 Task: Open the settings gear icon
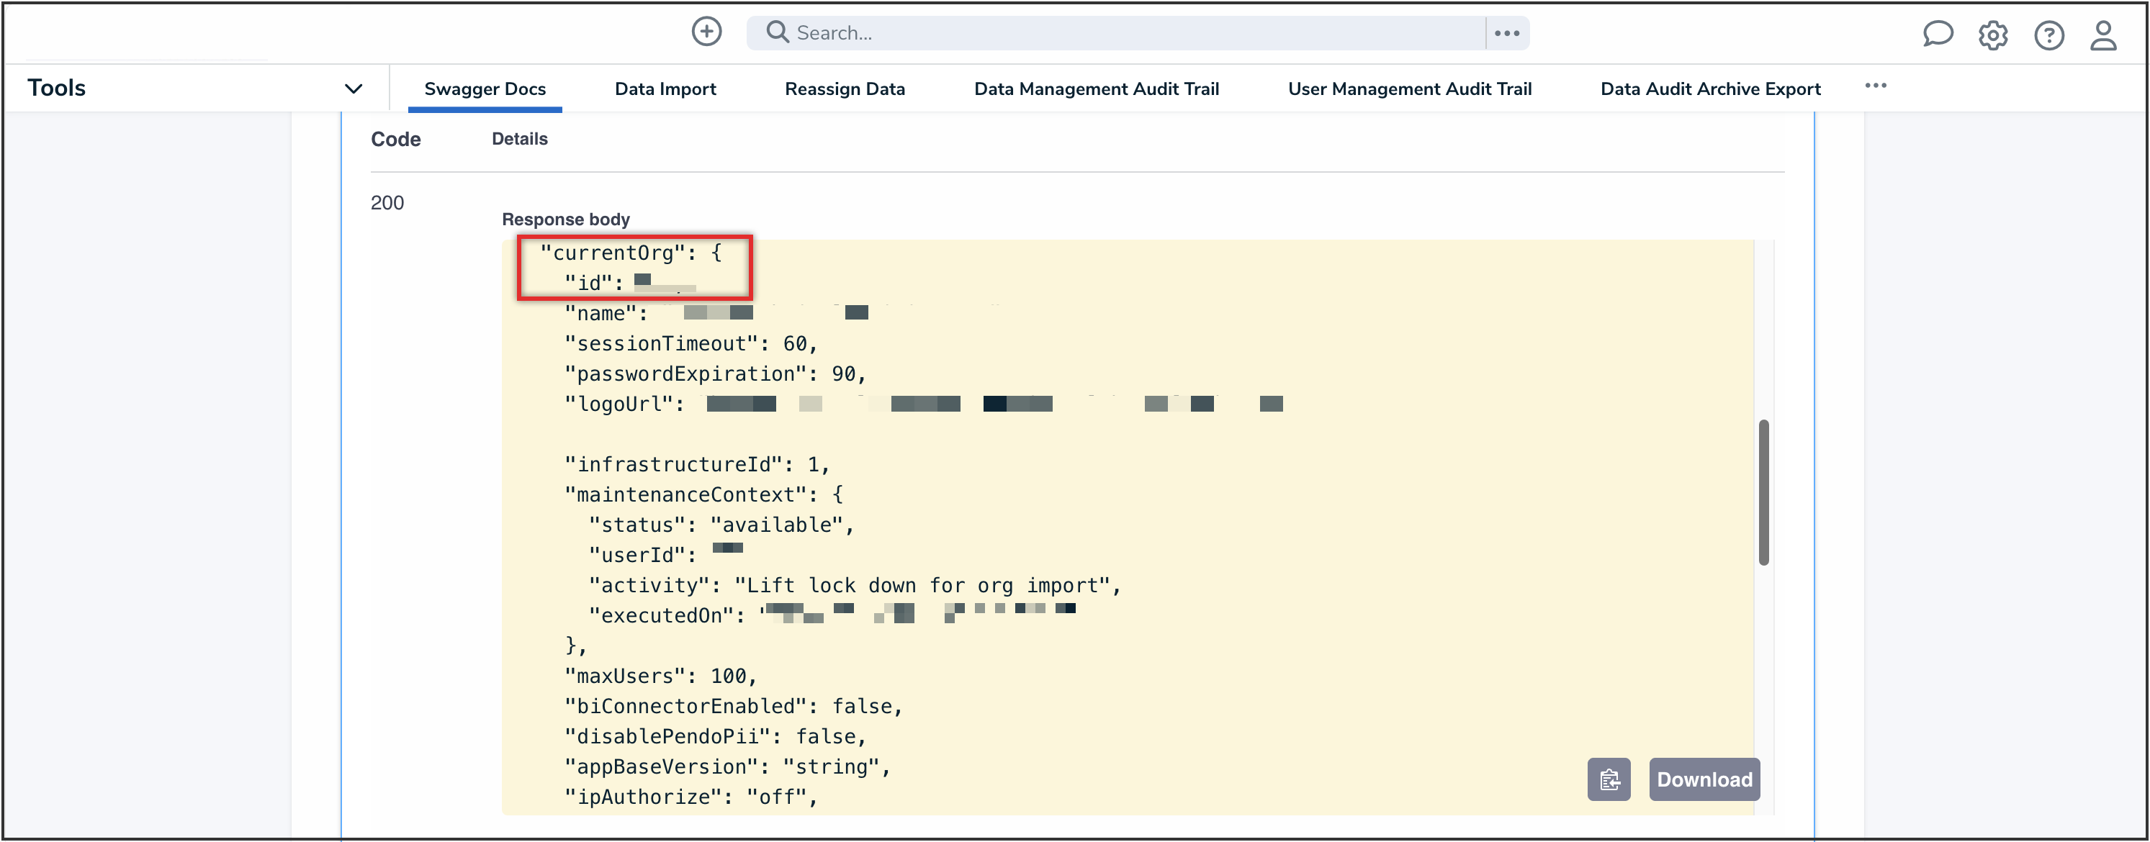1992,35
